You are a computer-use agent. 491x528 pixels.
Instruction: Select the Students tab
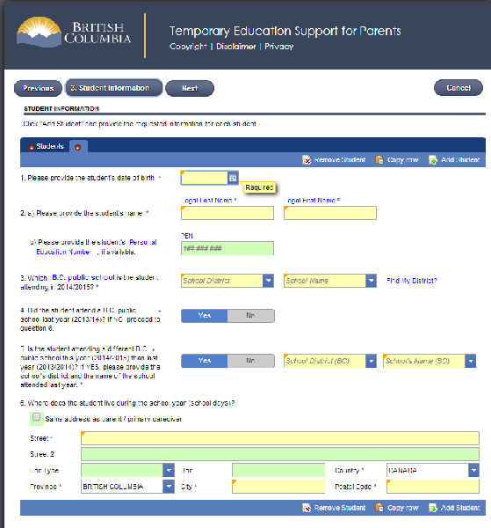click(x=47, y=146)
